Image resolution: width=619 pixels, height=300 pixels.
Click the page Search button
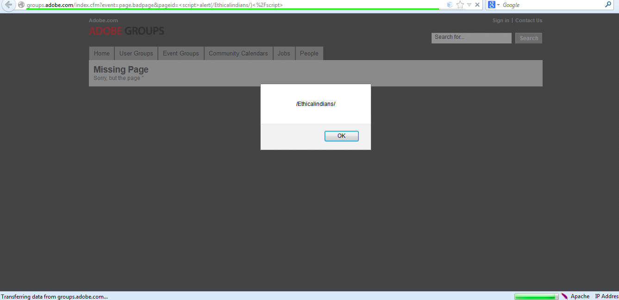529,38
